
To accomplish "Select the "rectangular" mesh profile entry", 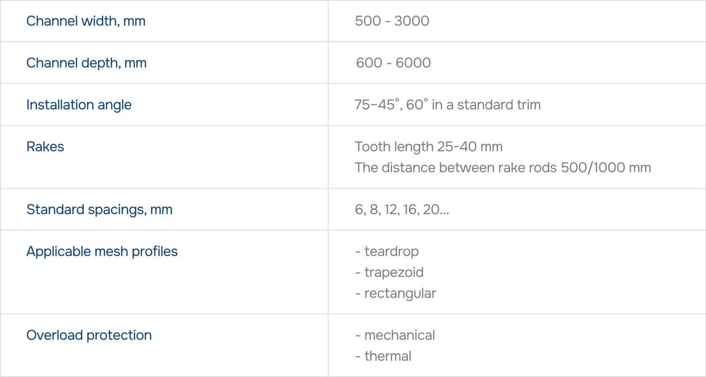I will (x=400, y=293).
